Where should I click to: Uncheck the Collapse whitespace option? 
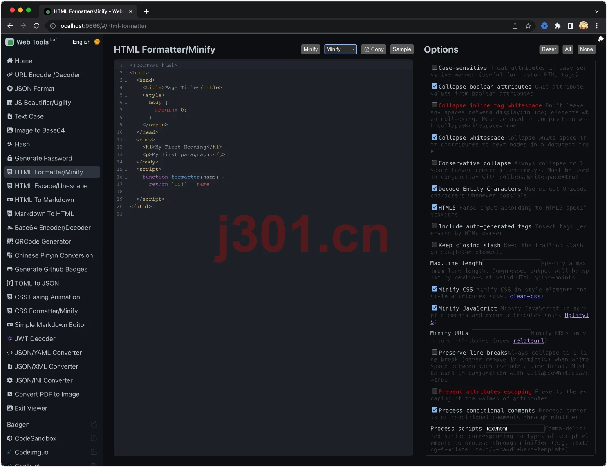point(435,137)
